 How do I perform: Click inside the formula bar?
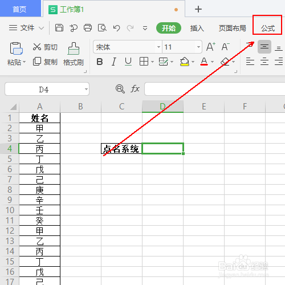click(215, 89)
